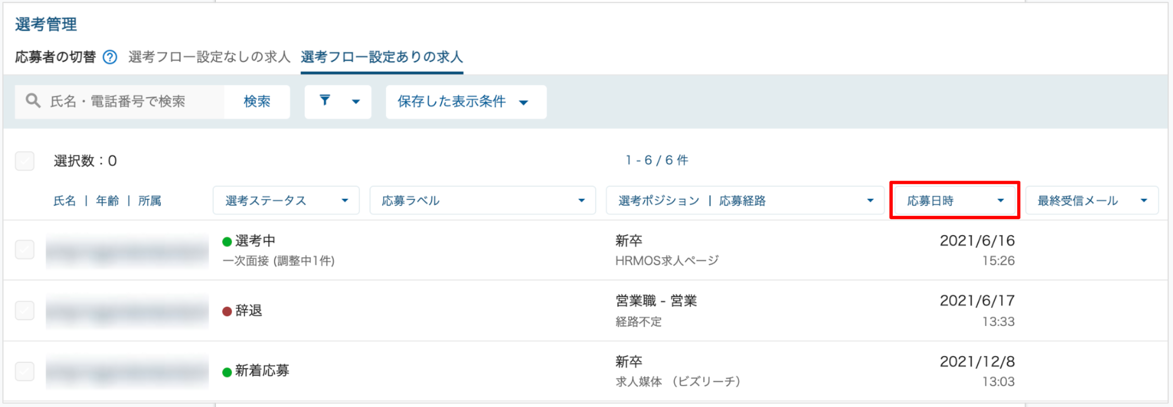Expand the 最終受信メール dropdown
Viewport: 1173px width, 407px height.
click(1092, 200)
